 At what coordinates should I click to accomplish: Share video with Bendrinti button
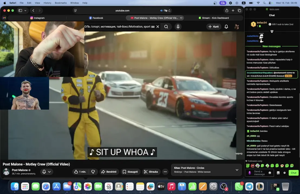(109, 172)
